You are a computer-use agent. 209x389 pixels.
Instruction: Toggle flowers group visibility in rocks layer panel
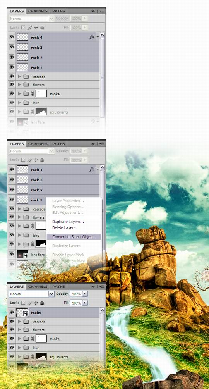click(x=12, y=329)
